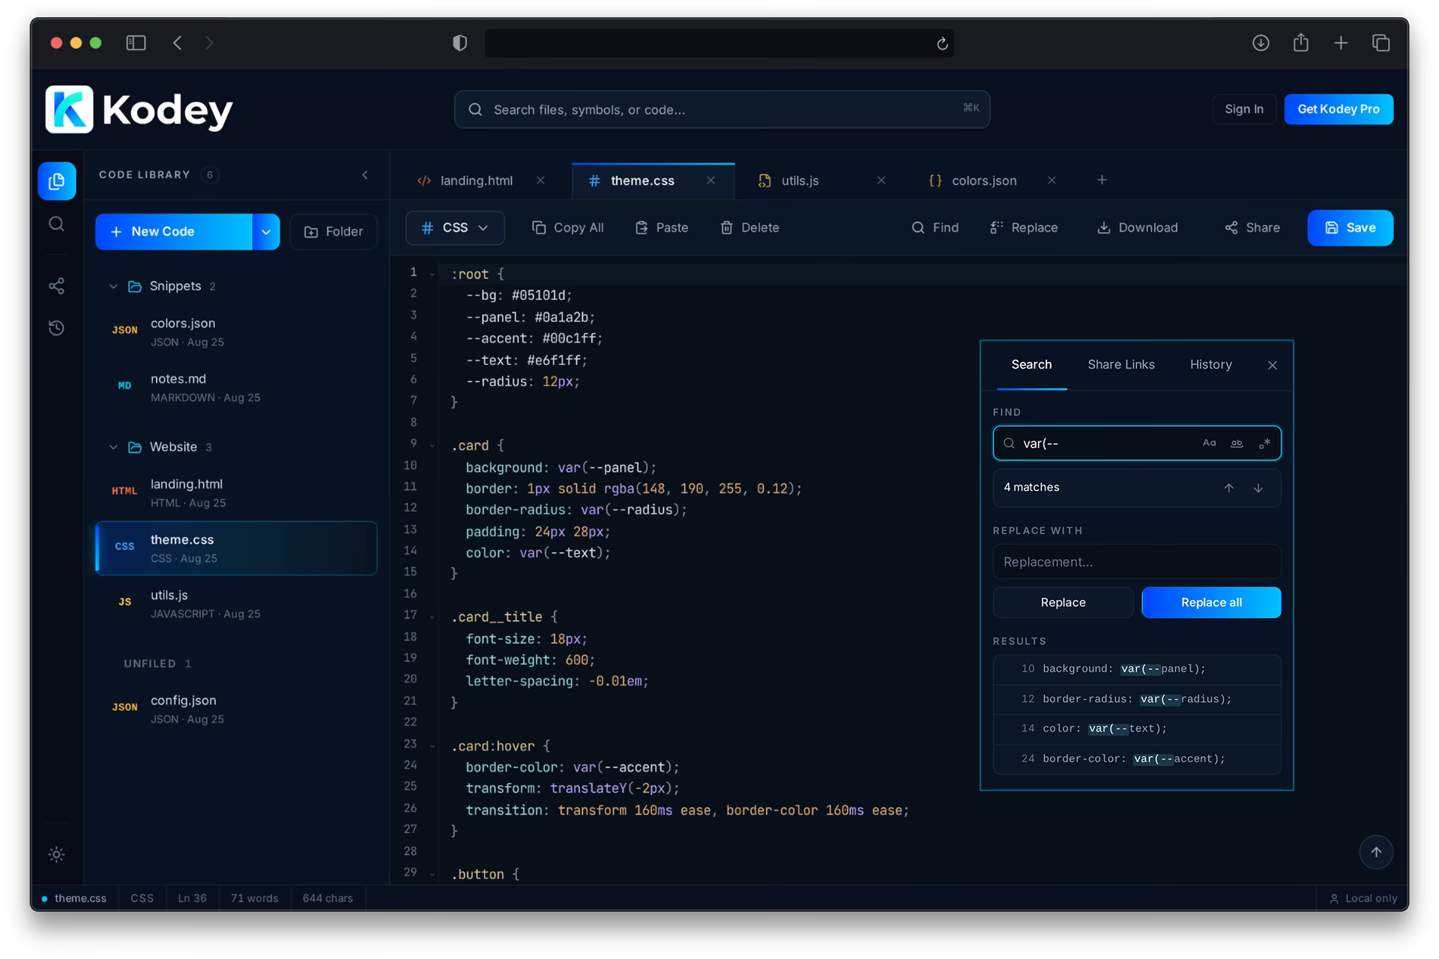Screen dimensions: 1439x959
Task: Open the sidebar search icon
Action: [57, 224]
